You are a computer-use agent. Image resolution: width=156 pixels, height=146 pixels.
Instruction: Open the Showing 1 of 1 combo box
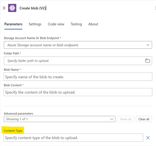tap(60, 119)
